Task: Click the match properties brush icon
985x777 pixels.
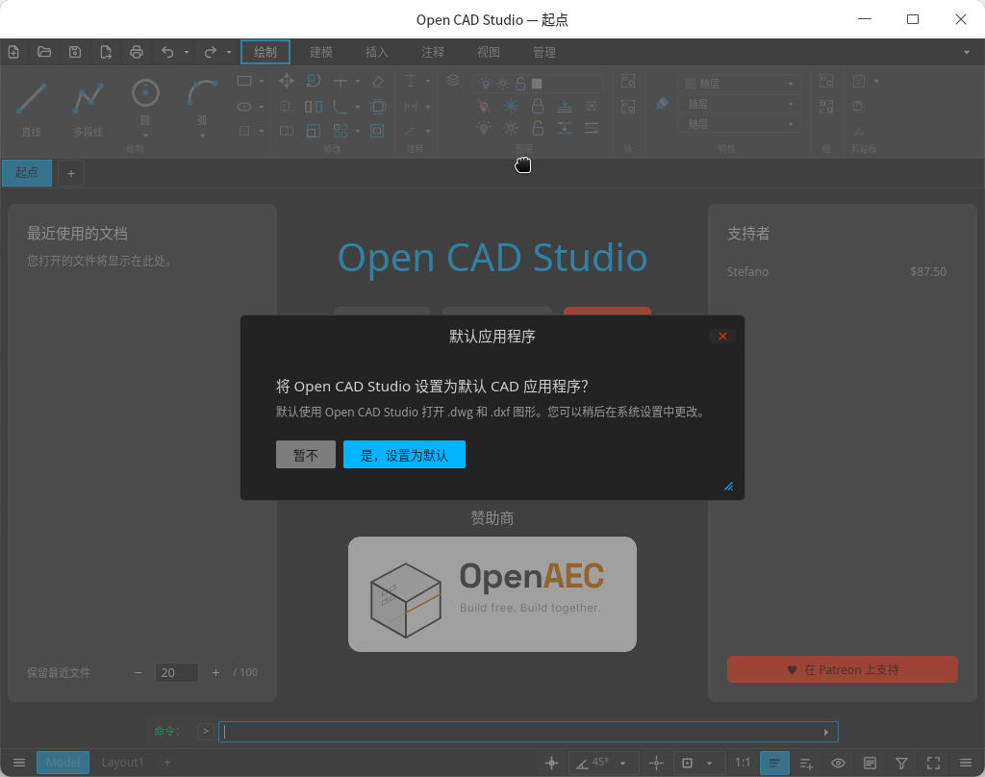Action: [x=662, y=104]
